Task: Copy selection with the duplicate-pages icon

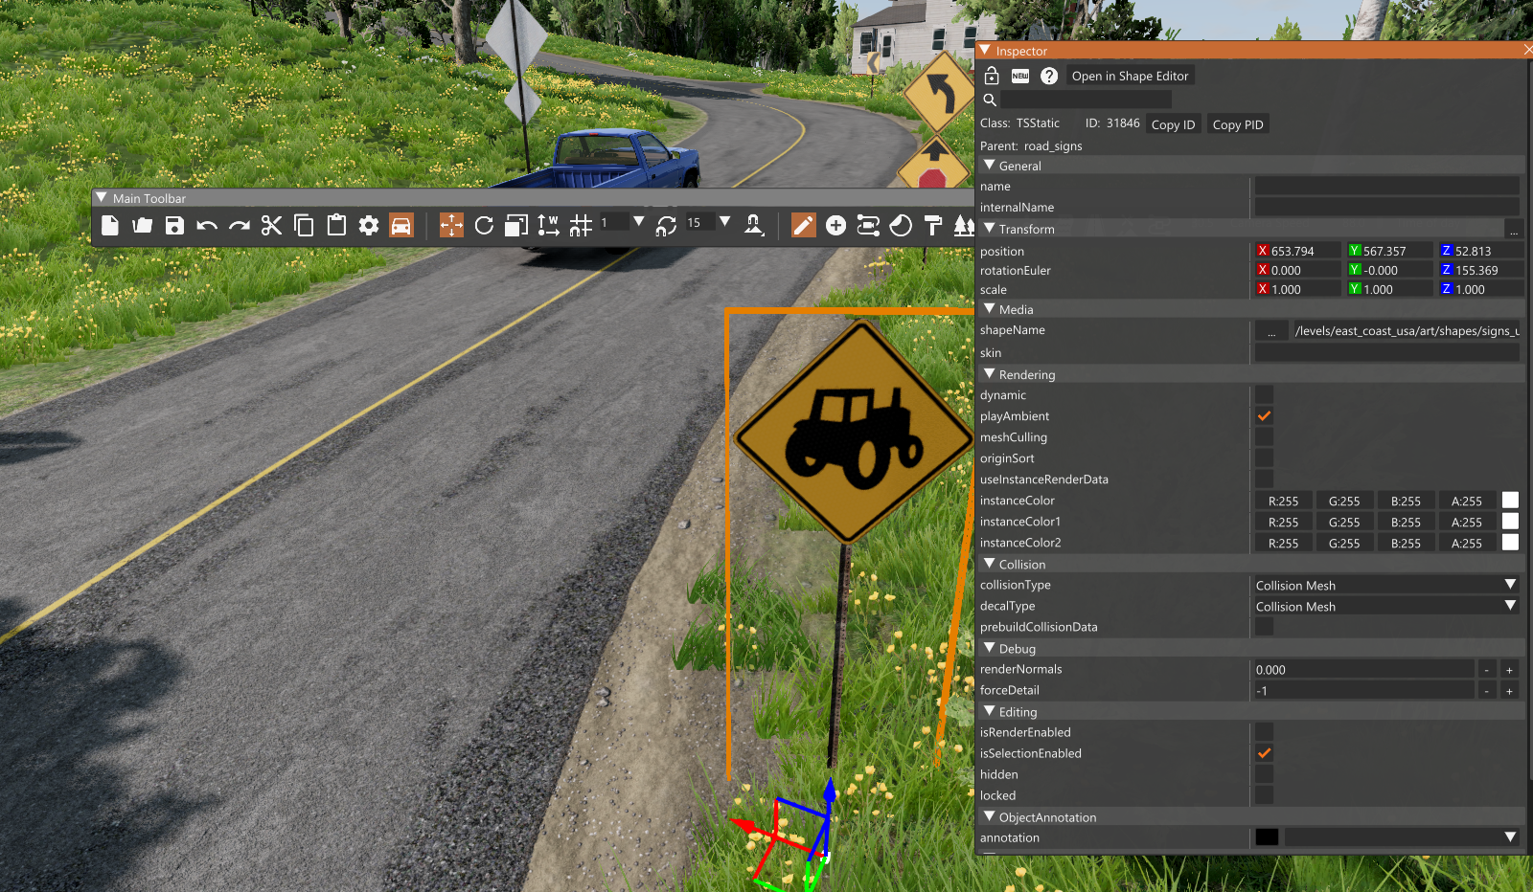Action: click(x=304, y=225)
